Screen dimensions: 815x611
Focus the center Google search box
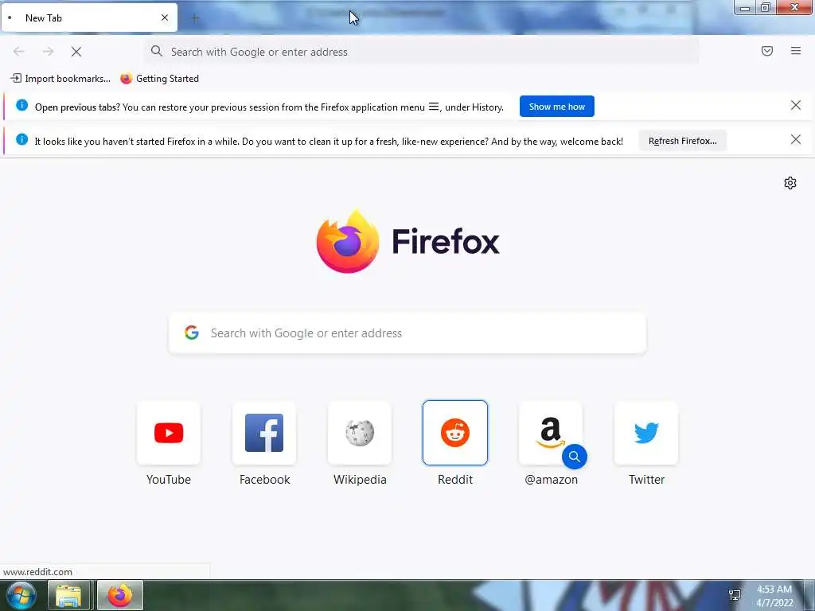(407, 333)
